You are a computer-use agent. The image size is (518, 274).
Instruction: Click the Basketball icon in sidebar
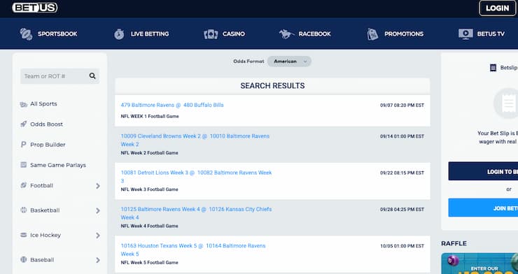coord(24,210)
